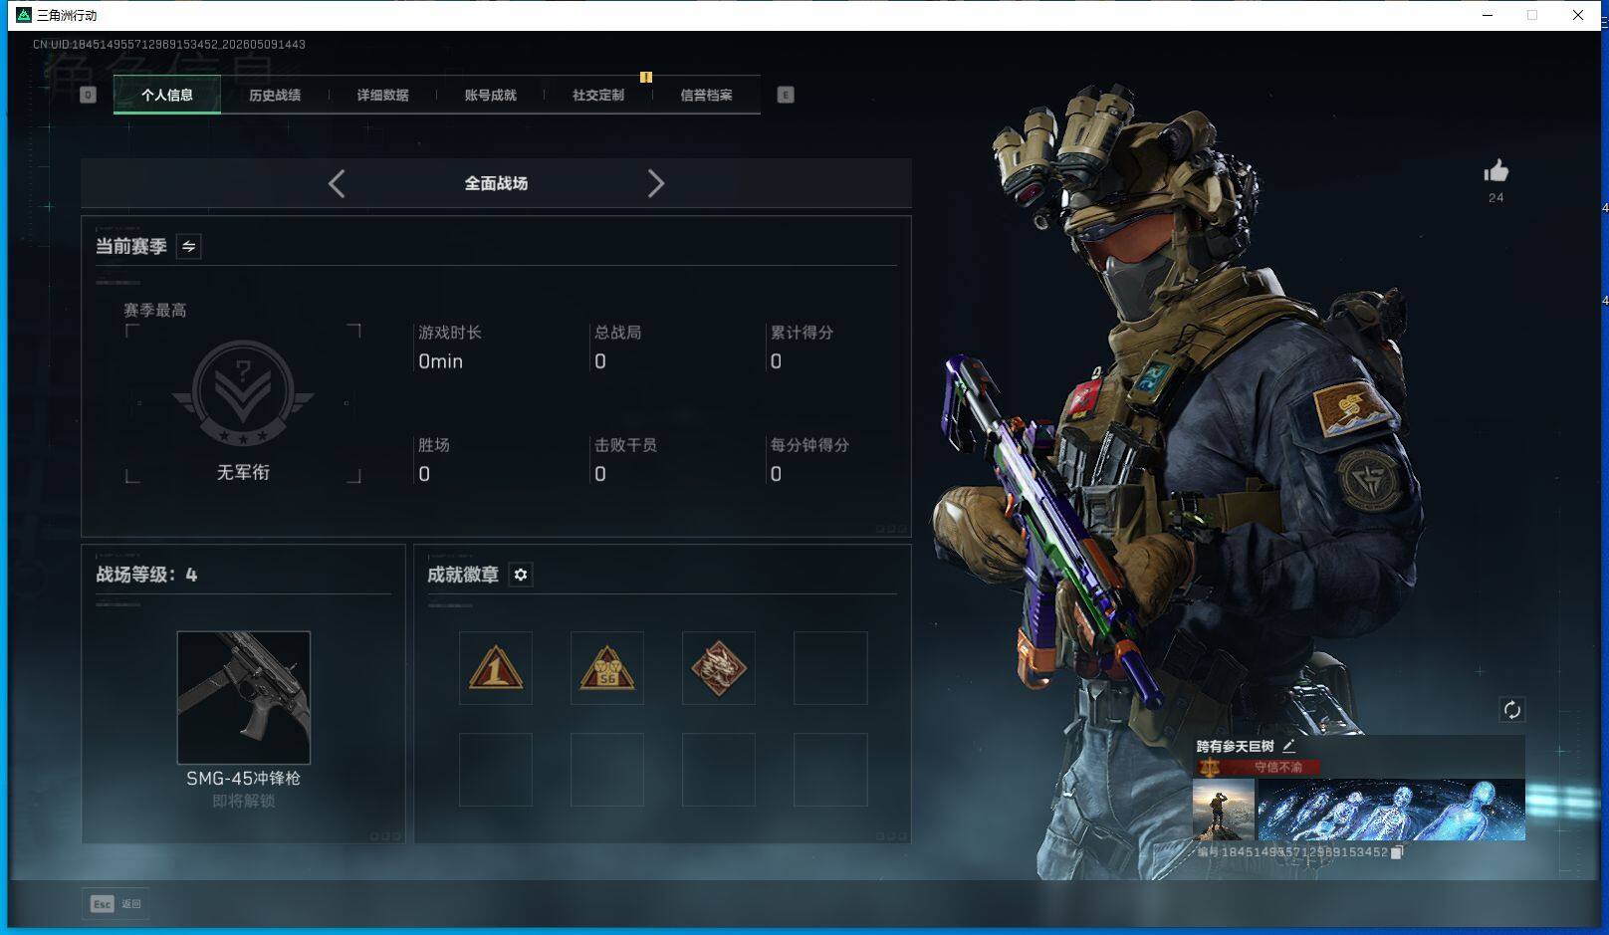This screenshot has width=1609, height=935.
Task: Open the 详细数据 tab
Action: pyautogui.click(x=382, y=96)
